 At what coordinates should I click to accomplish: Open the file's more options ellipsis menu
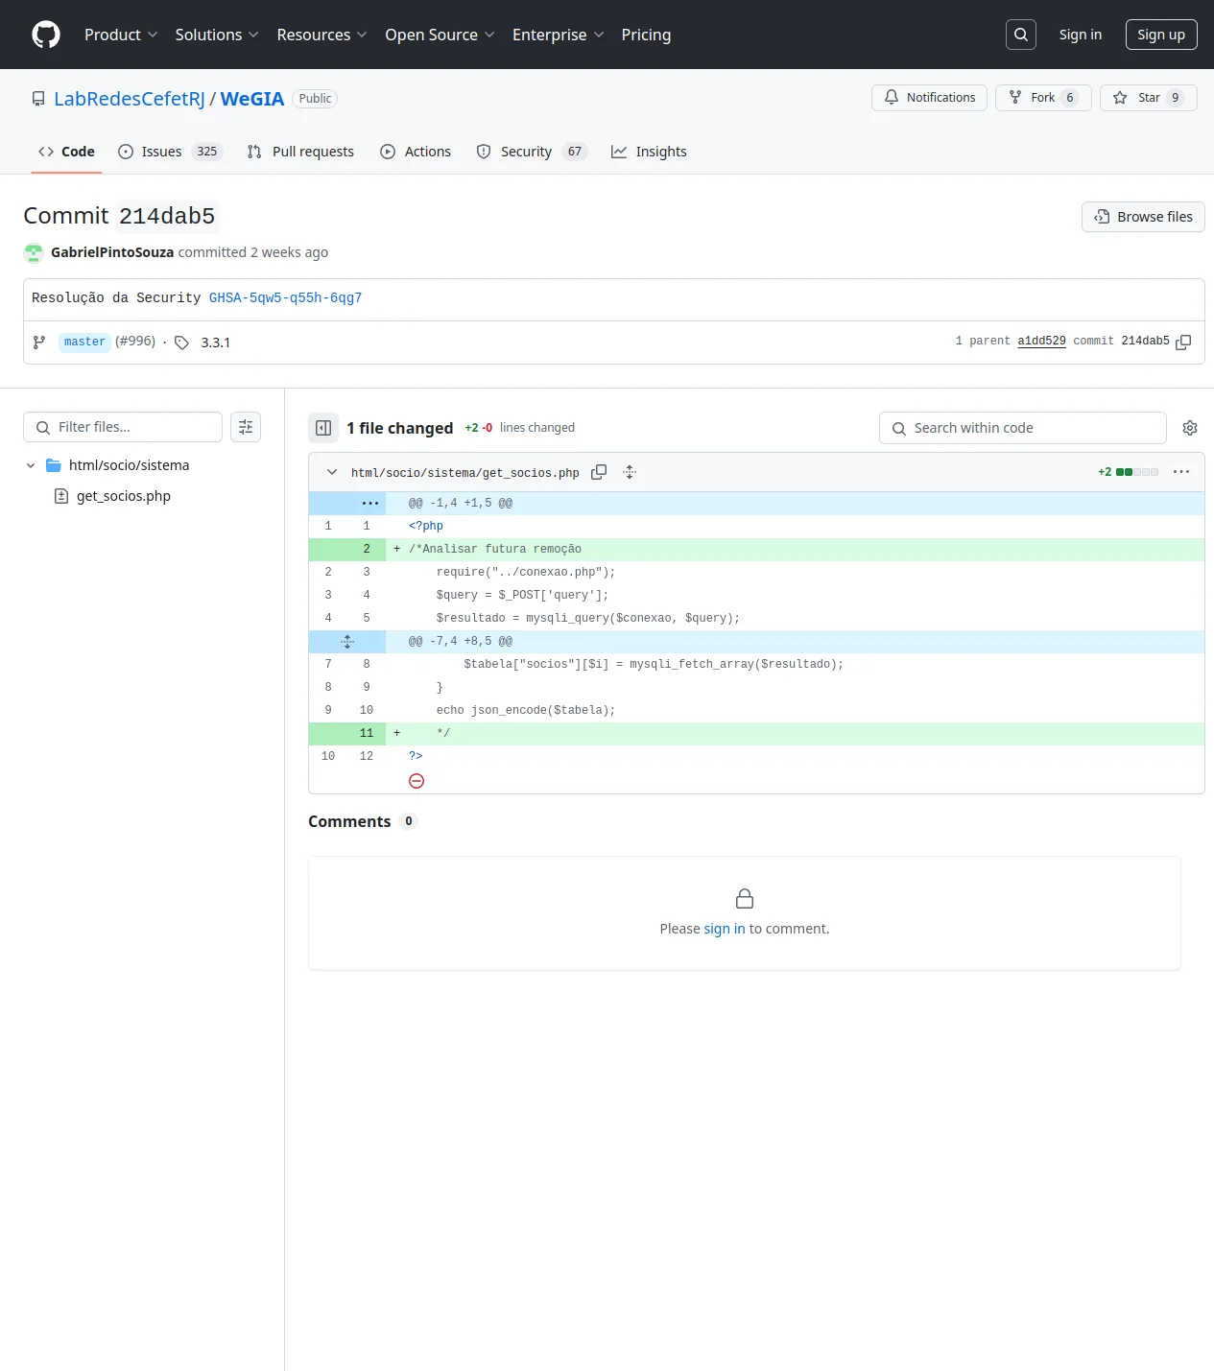pyautogui.click(x=1181, y=472)
